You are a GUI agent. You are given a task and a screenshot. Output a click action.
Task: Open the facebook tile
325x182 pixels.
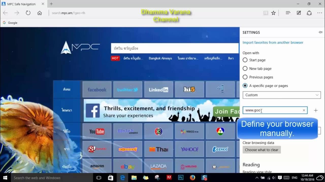click(97, 89)
